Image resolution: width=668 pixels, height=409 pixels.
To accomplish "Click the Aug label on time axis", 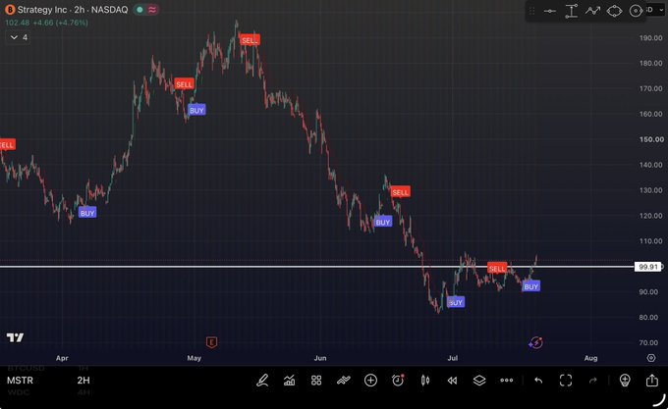I will point(590,358).
